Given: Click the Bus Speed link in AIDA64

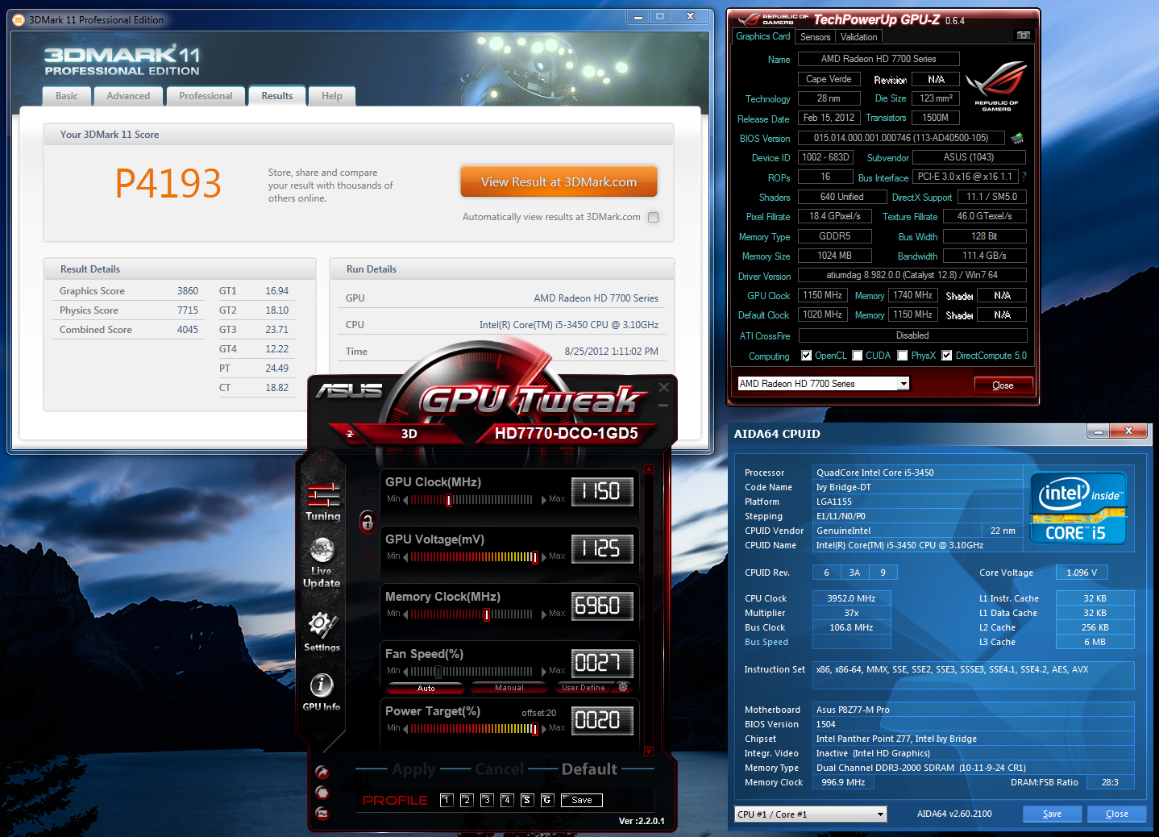Looking at the screenshot, I should click(x=766, y=642).
